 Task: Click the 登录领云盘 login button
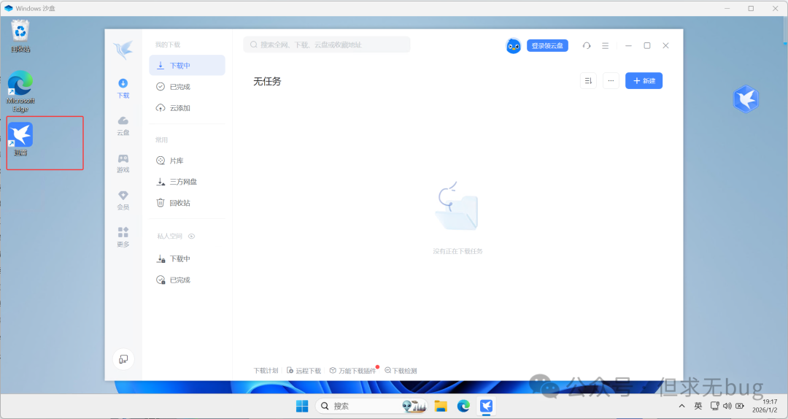coord(547,45)
